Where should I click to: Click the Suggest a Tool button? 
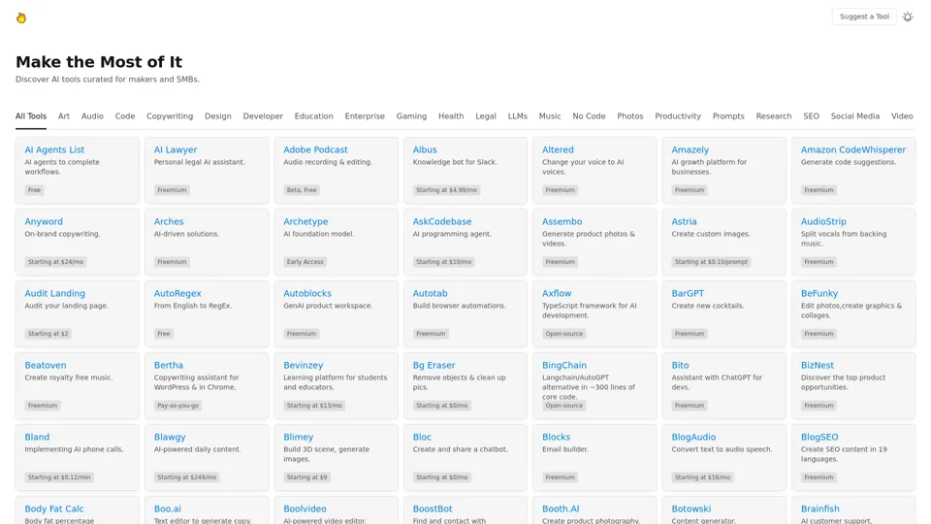point(864,16)
